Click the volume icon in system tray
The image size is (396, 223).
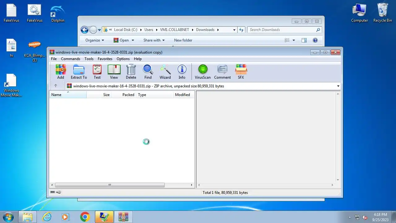tap(365, 217)
